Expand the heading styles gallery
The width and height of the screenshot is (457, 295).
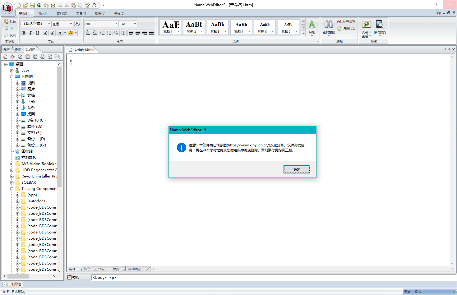click(x=303, y=33)
